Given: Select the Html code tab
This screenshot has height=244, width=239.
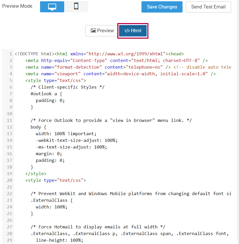Looking at the screenshot, I should tap(133, 31).
